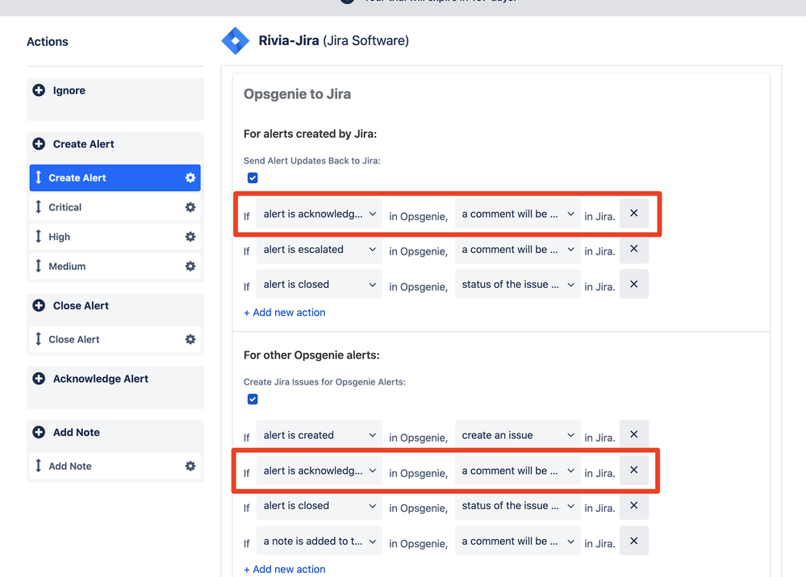Open the alert is created dropdown
The image size is (806, 577).
click(319, 435)
